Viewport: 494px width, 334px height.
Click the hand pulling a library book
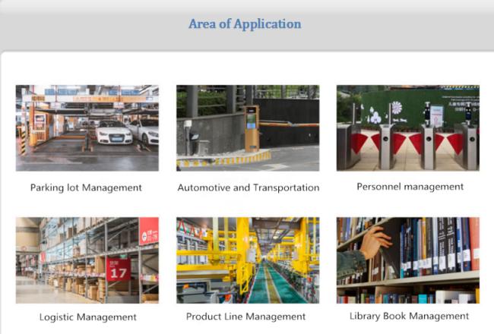point(375,242)
